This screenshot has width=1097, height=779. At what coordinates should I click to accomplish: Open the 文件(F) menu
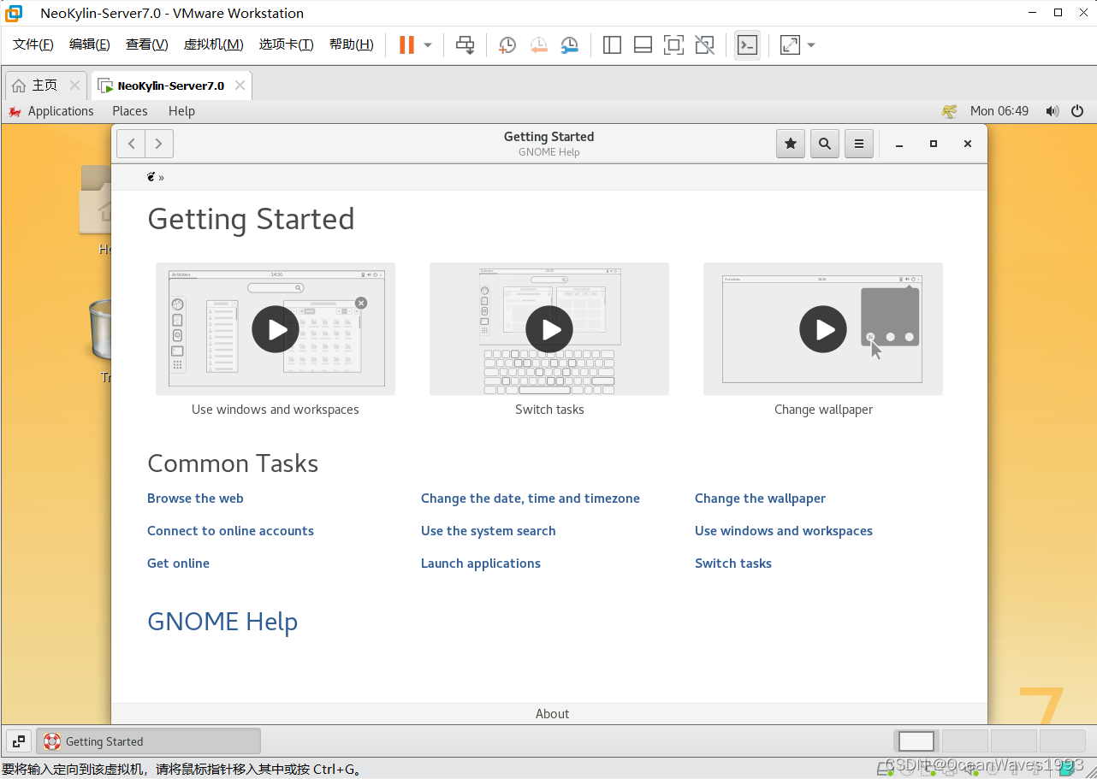[x=33, y=44]
